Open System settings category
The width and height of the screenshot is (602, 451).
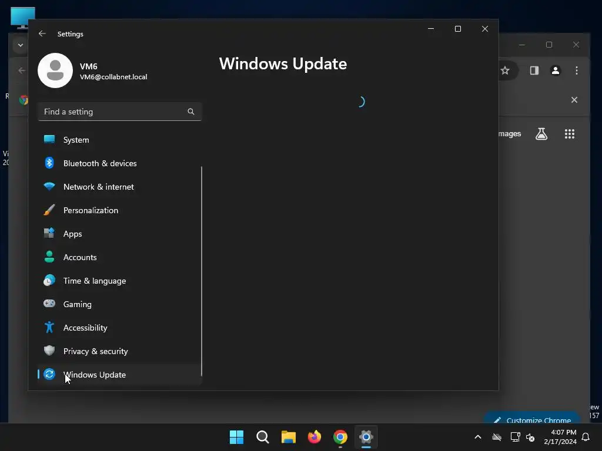point(120,140)
